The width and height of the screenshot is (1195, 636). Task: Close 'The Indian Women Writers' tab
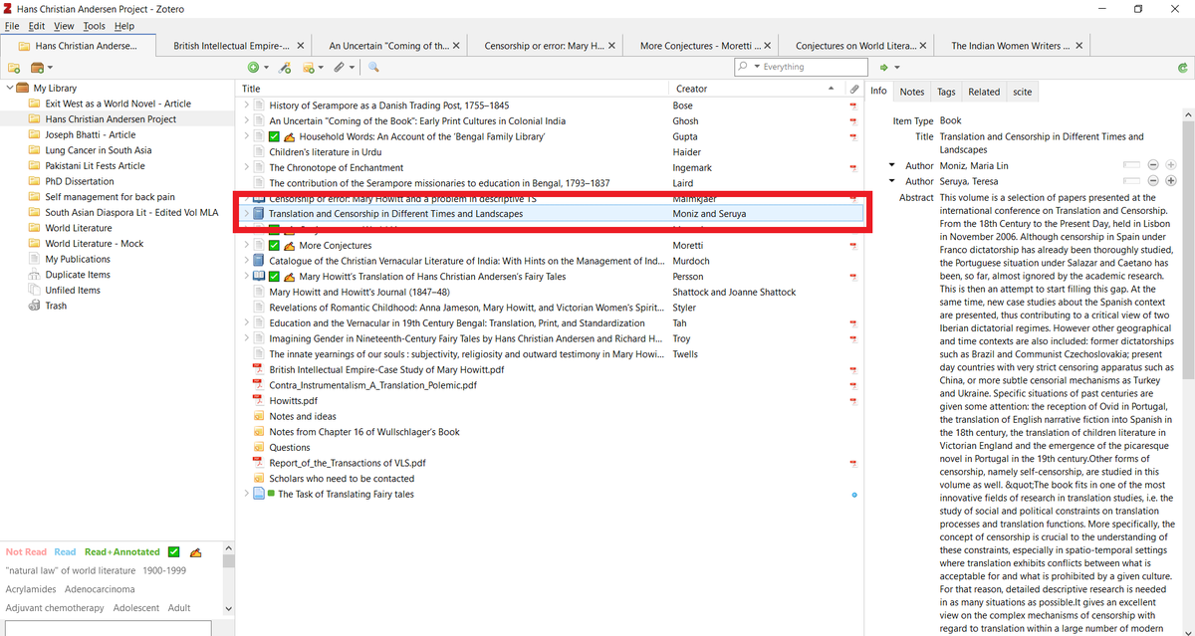coord(1077,46)
